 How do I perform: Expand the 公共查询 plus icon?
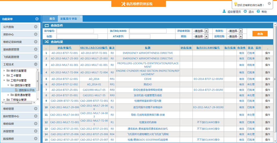[36, 27]
